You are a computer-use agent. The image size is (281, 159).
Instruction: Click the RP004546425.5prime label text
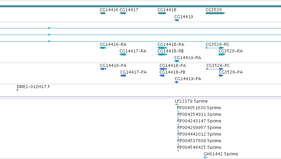pyautogui.click(x=199, y=147)
